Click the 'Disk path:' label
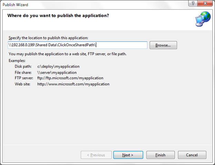This screenshot has width=215, height=165. pos(23,66)
